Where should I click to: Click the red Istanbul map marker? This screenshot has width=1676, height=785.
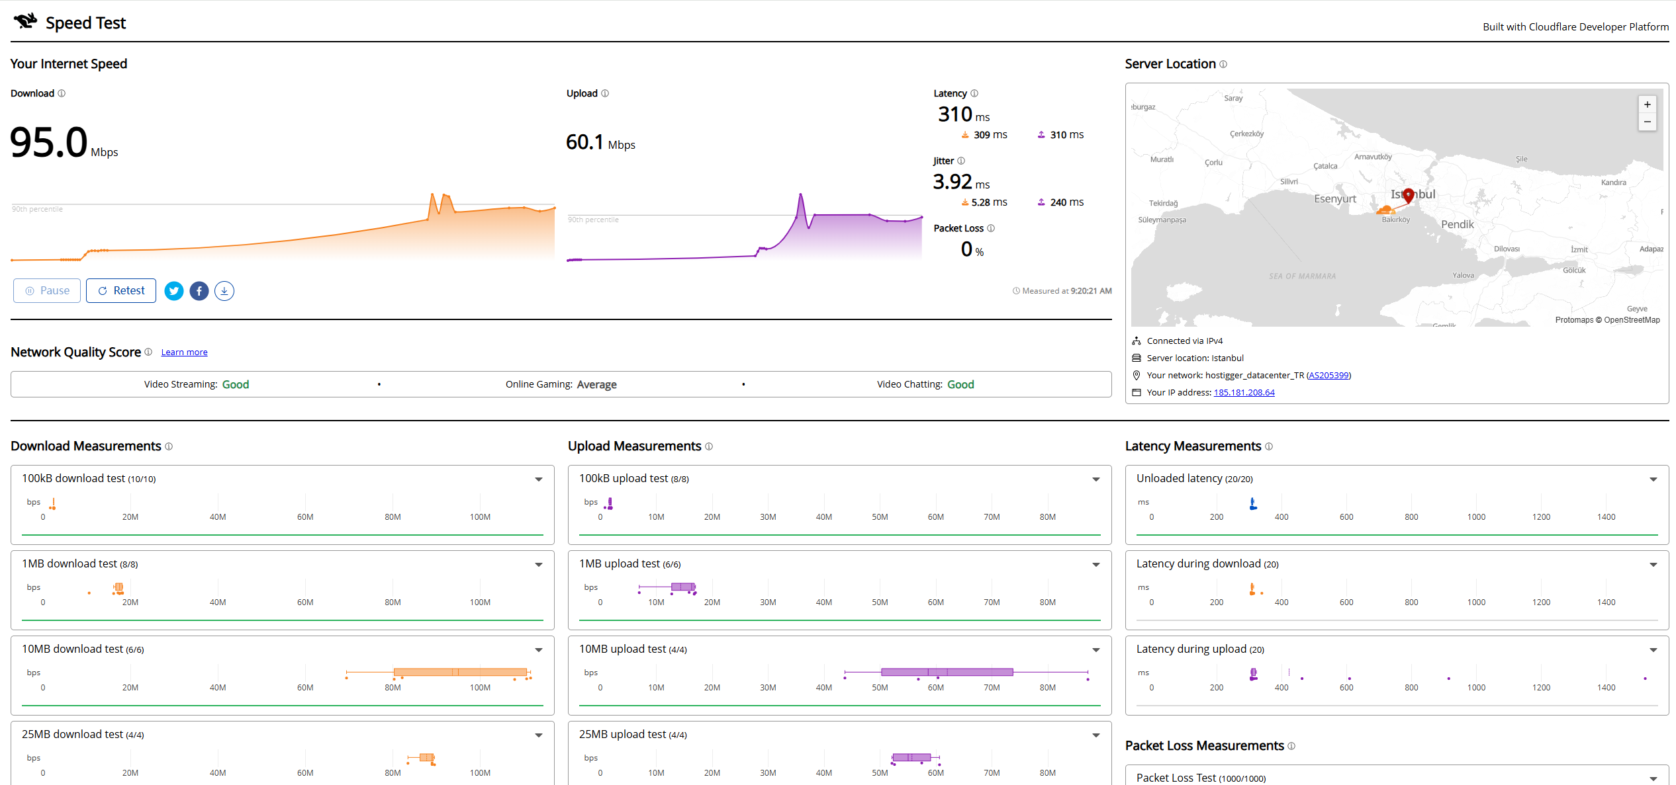click(x=1409, y=195)
